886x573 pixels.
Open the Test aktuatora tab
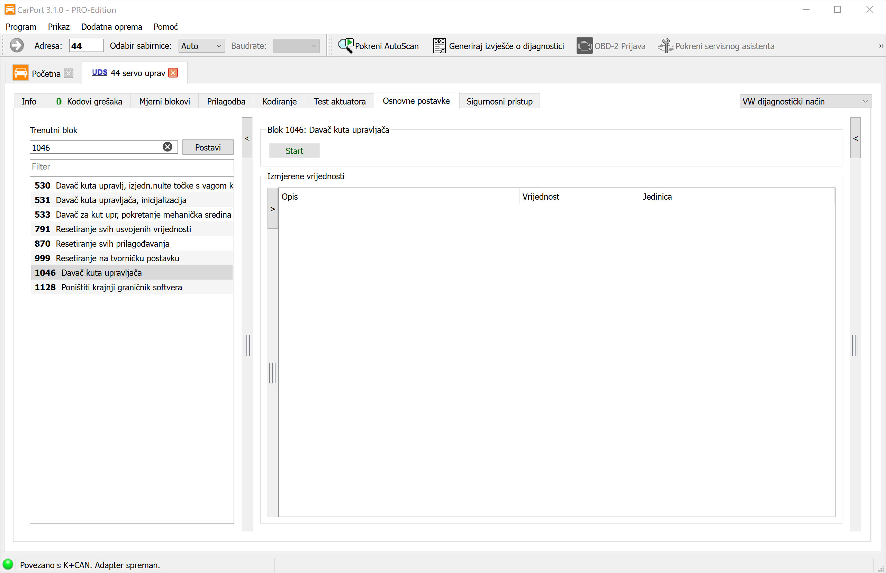(340, 101)
